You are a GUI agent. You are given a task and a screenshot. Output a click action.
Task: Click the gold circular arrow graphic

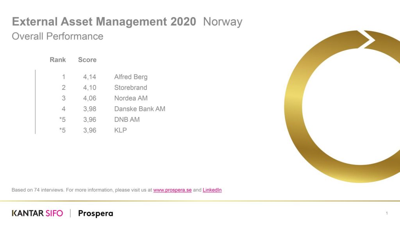coord(342,106)
